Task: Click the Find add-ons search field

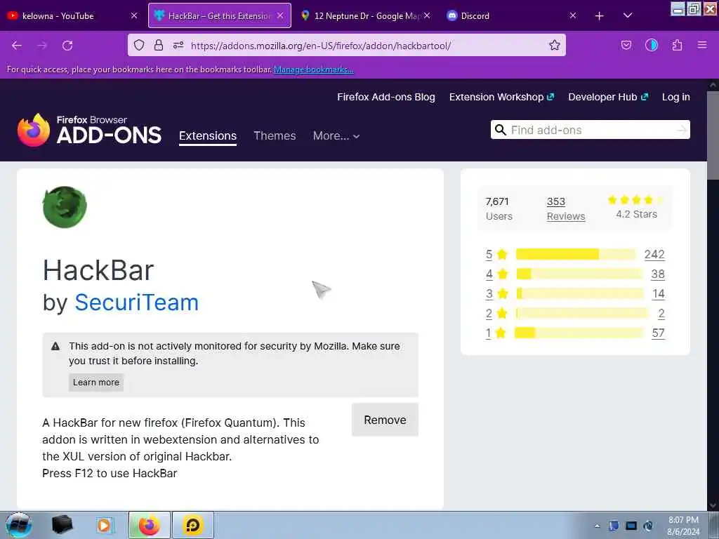Action: tap(591, 130)
